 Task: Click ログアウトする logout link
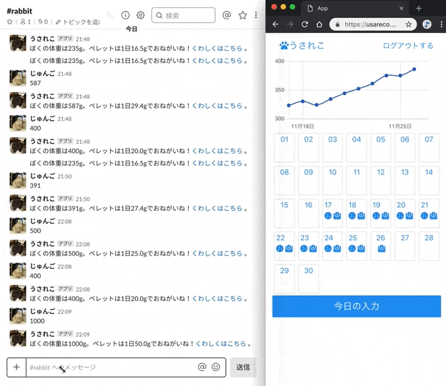408,46
